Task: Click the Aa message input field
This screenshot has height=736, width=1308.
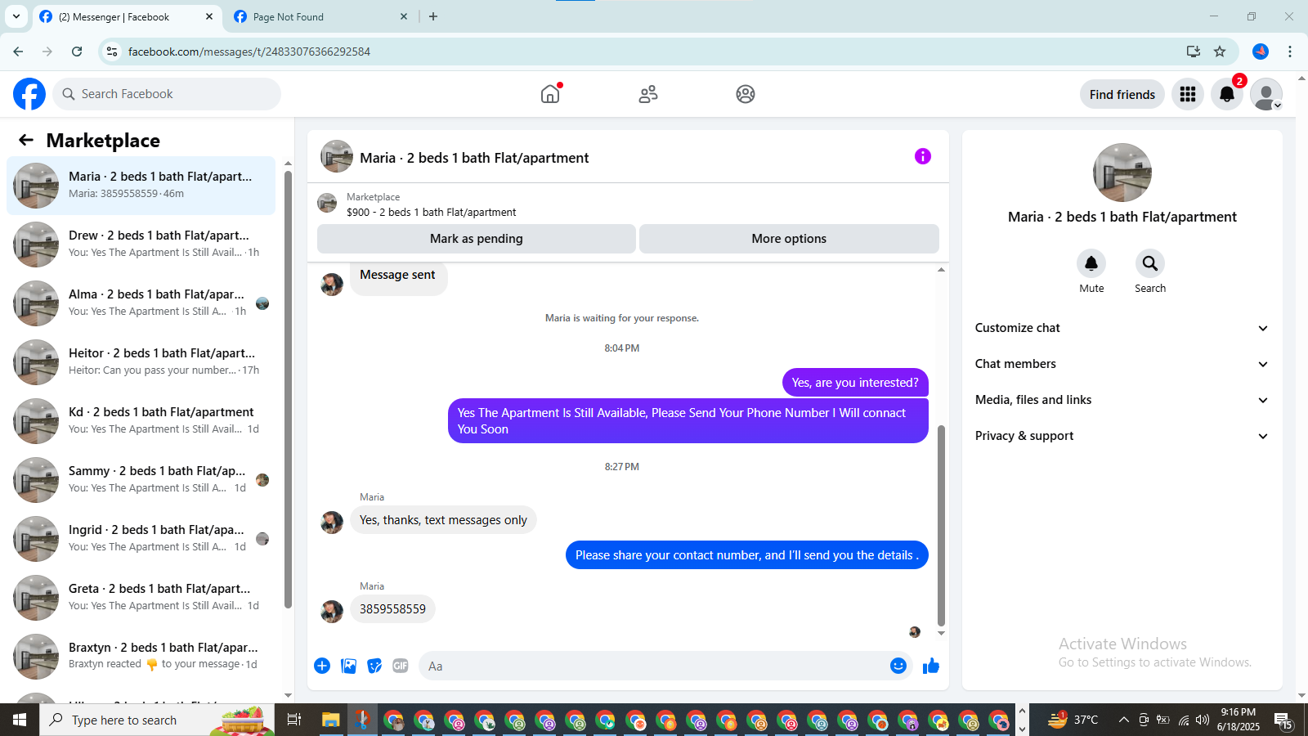Action: (654, 666)
